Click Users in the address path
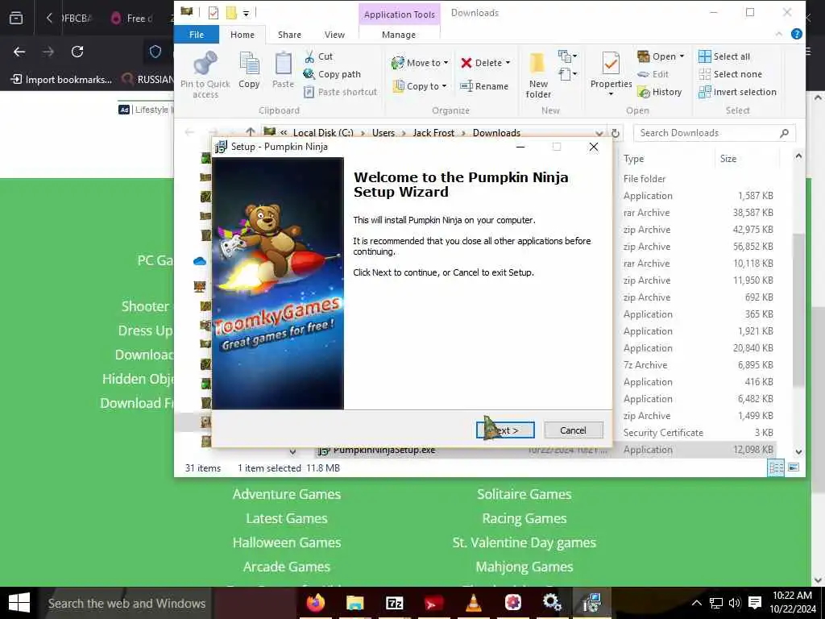825x619 pixels. pos(383,133)
